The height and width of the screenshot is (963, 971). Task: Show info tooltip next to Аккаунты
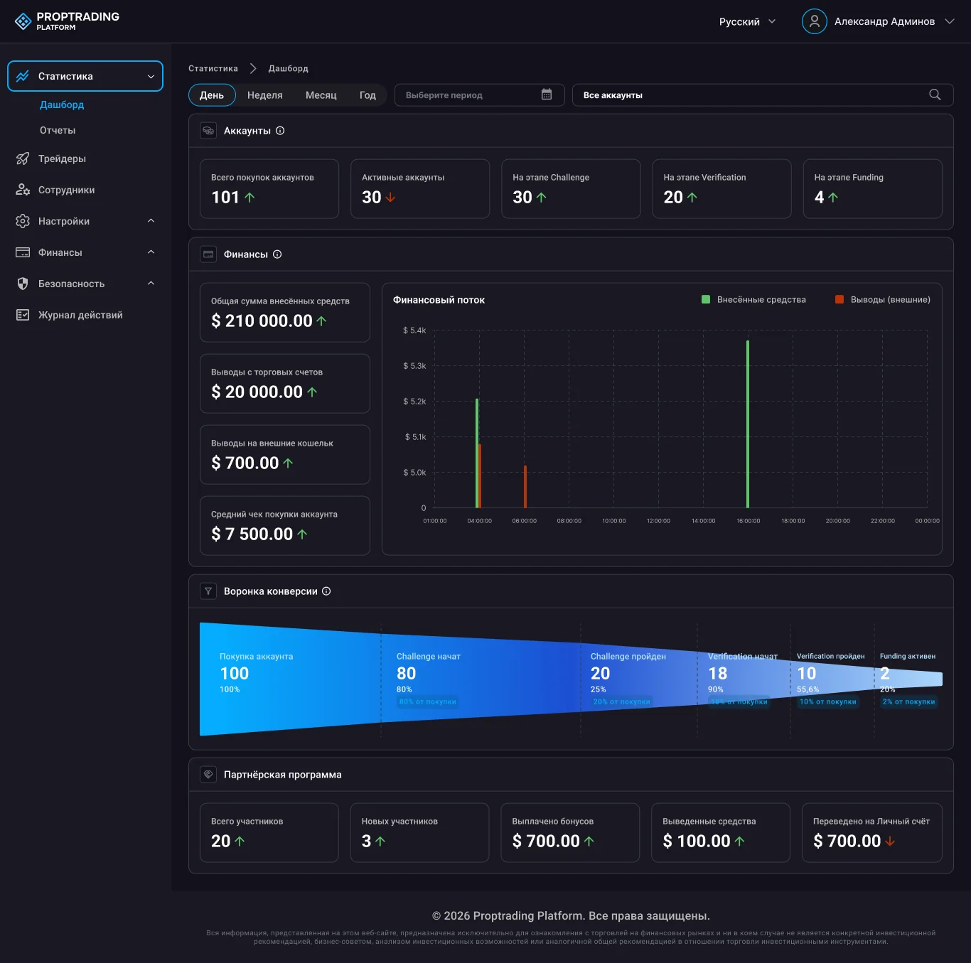pyautogui.click(x=280, y=131)
